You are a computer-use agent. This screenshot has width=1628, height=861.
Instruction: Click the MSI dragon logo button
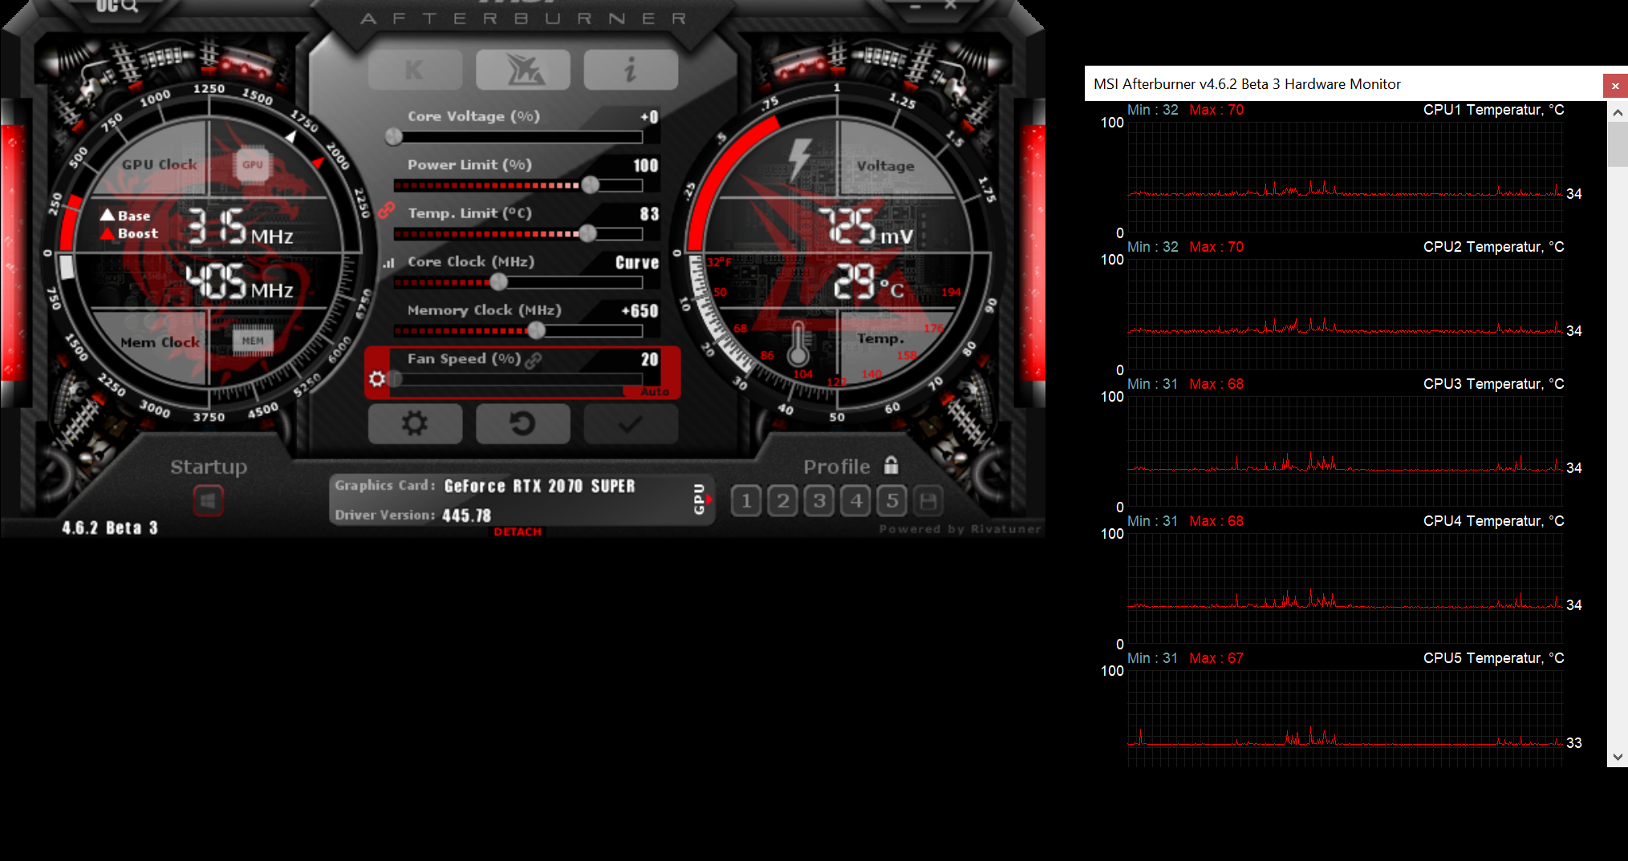[522, 70]
